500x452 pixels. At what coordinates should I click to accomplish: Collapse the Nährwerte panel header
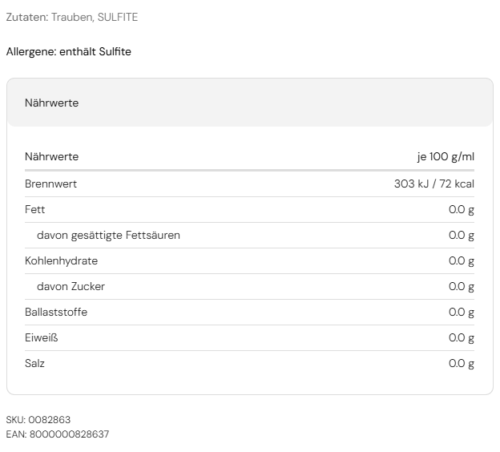click(249, 103)
